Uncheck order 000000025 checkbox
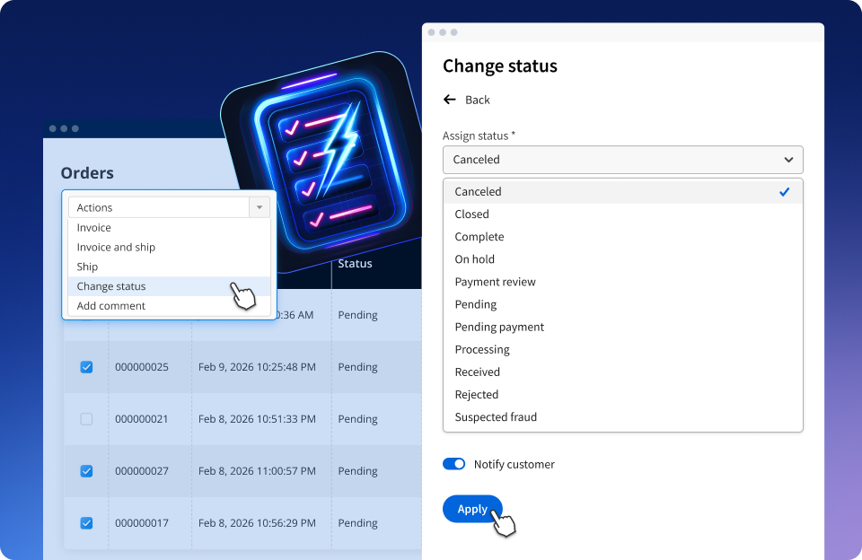This screenshot has height=560, width=862. [86, 367]
